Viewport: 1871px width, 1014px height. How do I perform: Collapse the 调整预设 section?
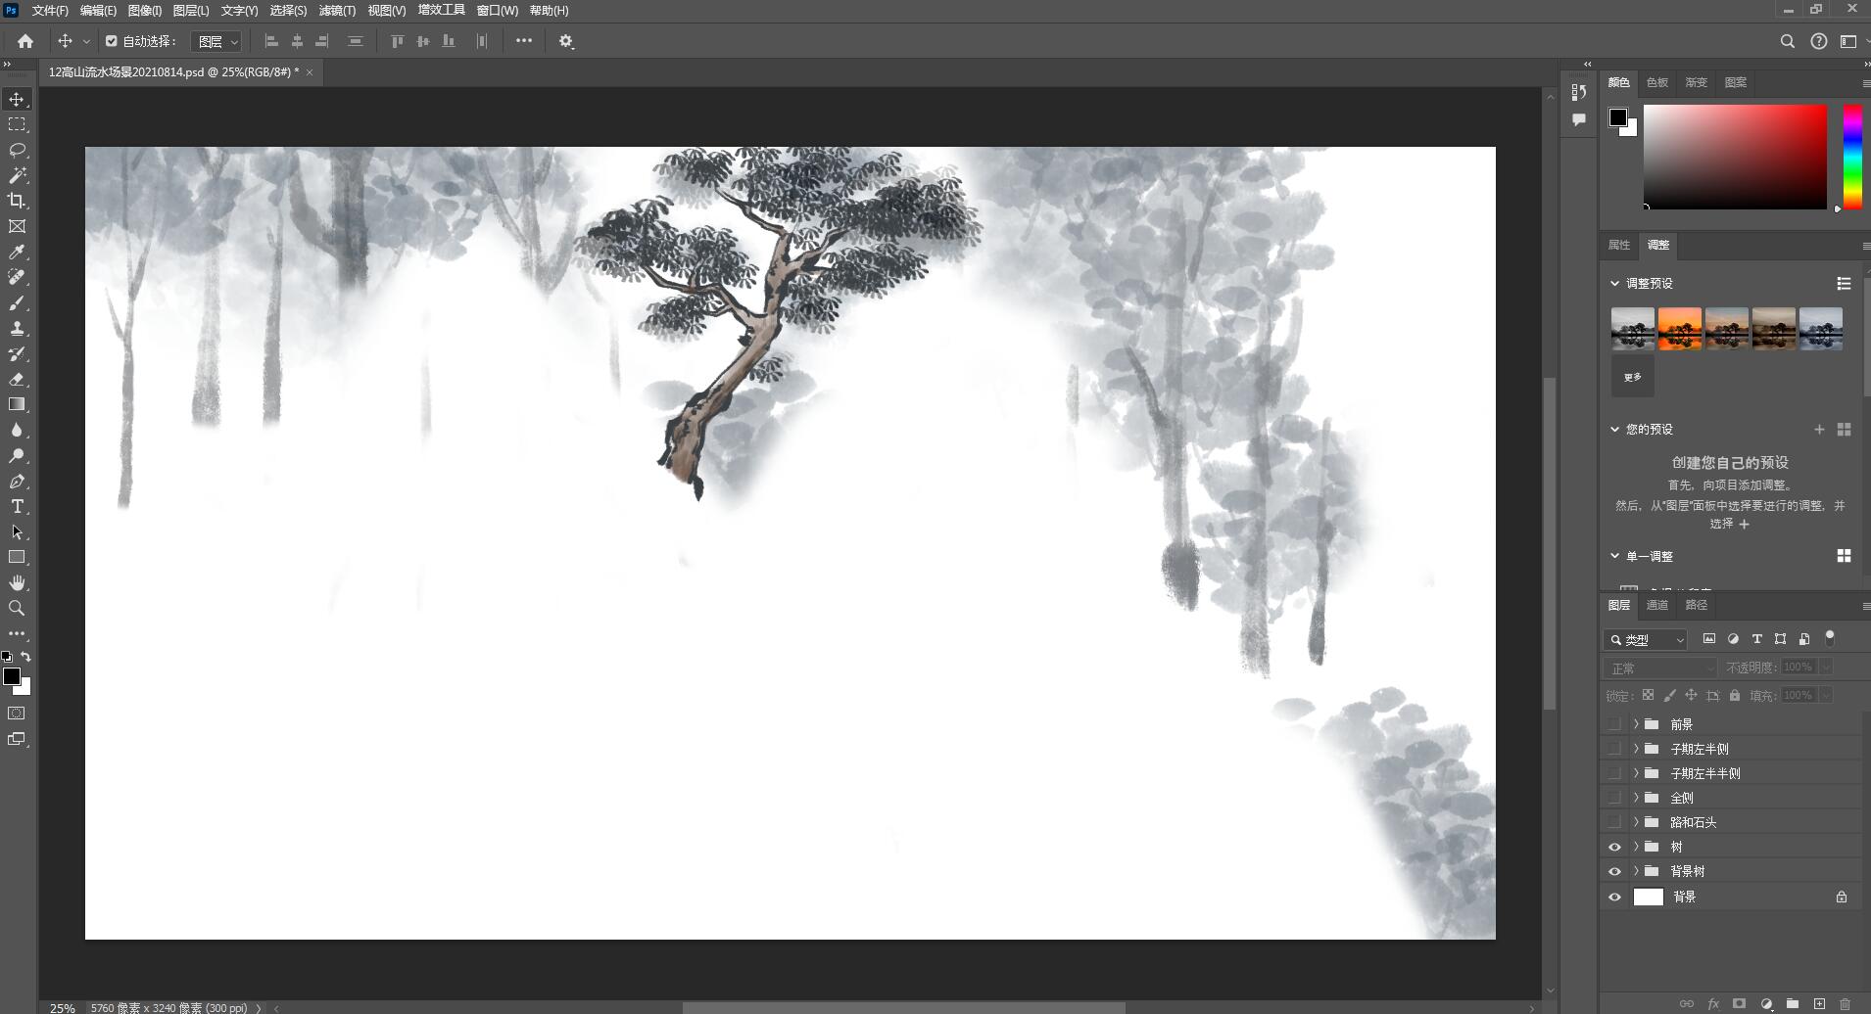[x=1614, y=283]
